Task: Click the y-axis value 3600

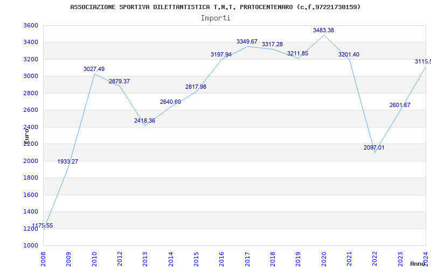Action: (x=31, y=25)
